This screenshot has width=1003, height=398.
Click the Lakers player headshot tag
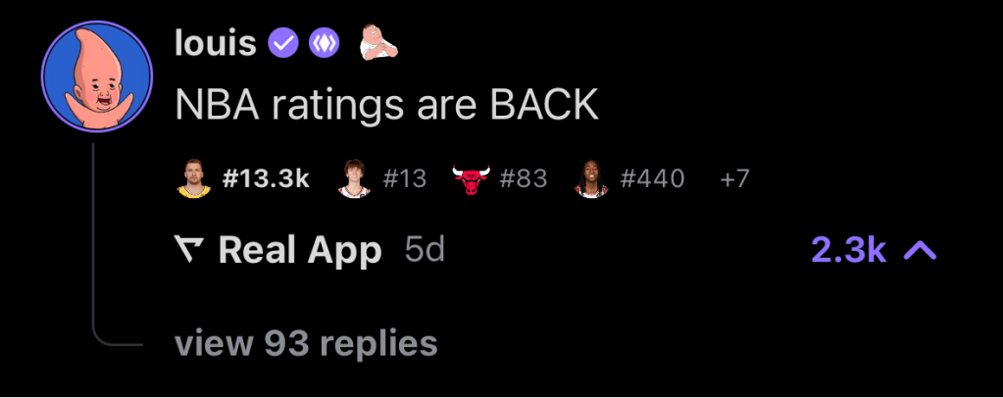click(x=193, y=178)
